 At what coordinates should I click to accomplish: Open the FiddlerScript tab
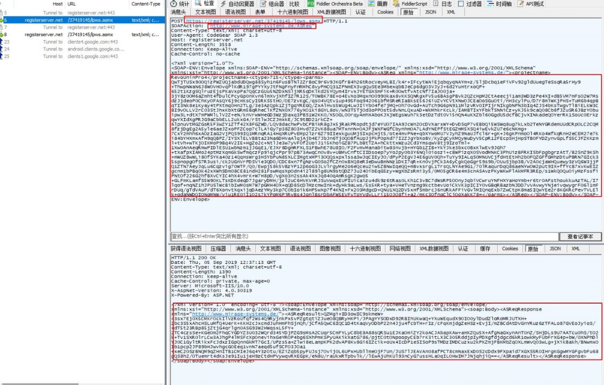[x=410, y=4]
